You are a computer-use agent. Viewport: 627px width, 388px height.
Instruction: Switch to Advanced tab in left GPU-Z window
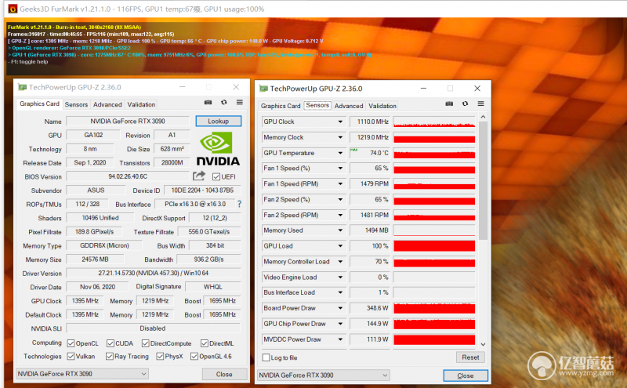click(107, 104)
